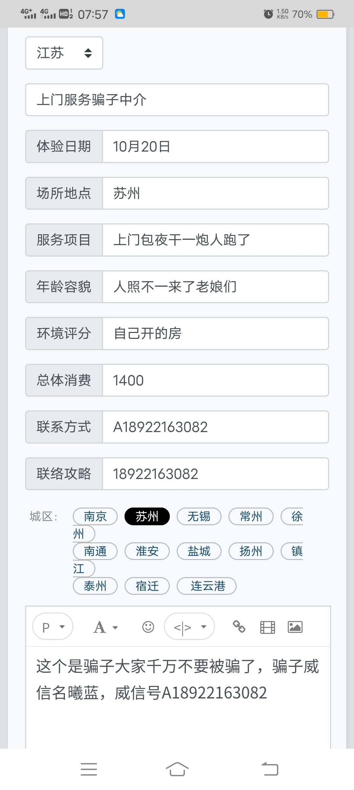This screenshot has width=354, height=790.
Task: Click the title field 上门服务骗子中介
Action: [x=177, y=100]
